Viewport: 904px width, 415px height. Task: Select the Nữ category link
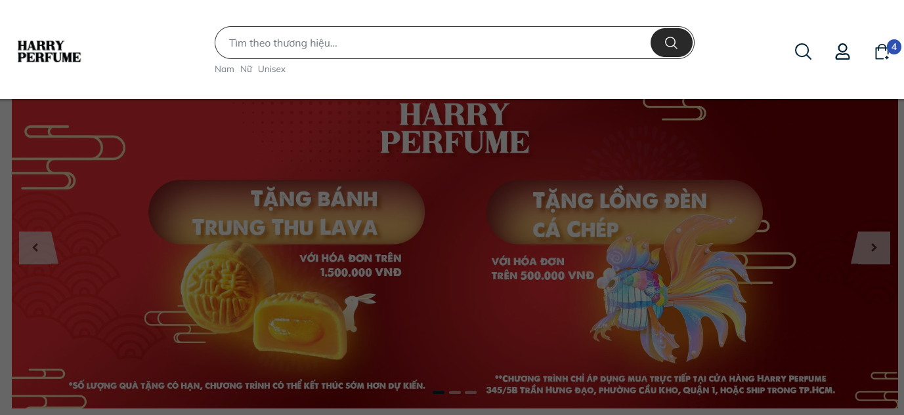tap(246, 69)
